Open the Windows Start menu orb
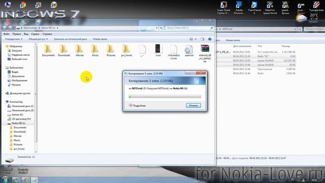Viewport: 325px width, 183px height. tap(5, 179)
